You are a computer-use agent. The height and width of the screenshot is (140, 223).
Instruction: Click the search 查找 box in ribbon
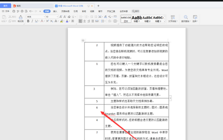click(x=136, y=11)
